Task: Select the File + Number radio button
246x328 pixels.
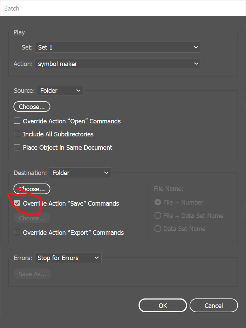Action: 158,202
